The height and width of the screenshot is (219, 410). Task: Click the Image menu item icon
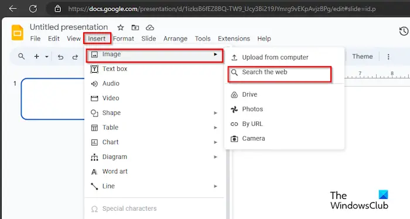(x=94, y=54)
